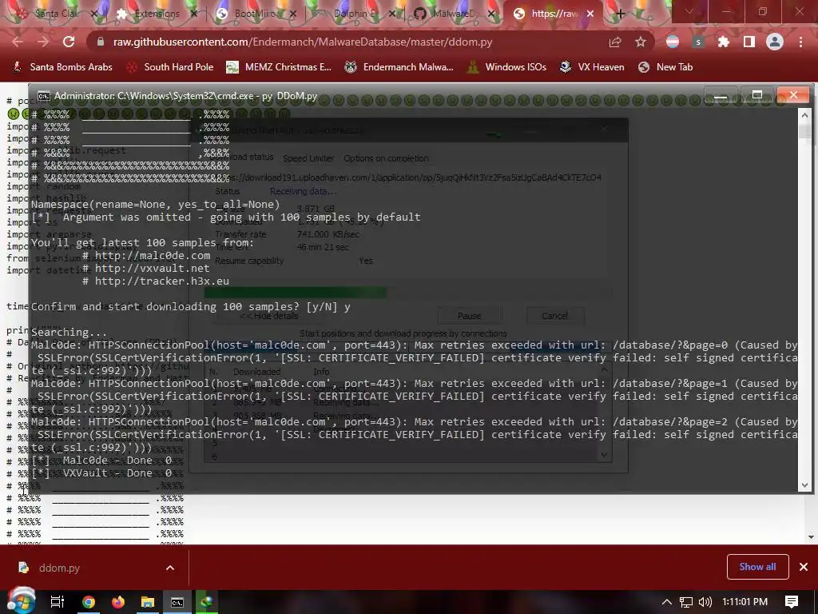Close the active raw.githubusercontent tab
Screen dimensions: 818x614
tap(590, 14)
